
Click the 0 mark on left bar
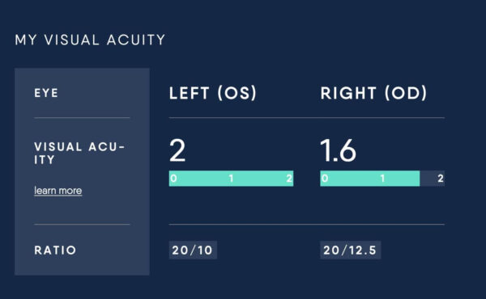click(173, 179)
